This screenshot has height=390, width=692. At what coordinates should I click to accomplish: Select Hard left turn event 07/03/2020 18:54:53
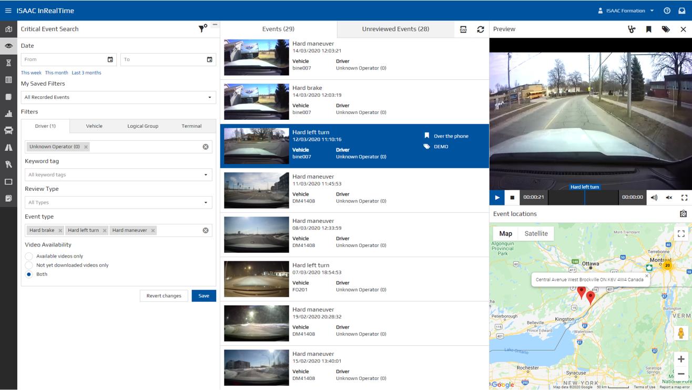[x=354, y=279]
